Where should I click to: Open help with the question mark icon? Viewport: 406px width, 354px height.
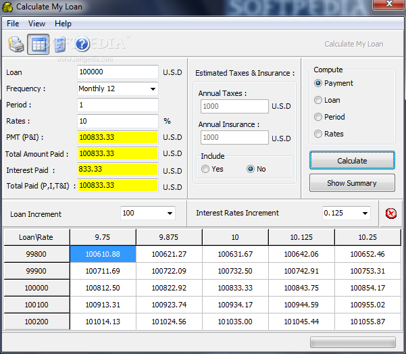point(82,44)
